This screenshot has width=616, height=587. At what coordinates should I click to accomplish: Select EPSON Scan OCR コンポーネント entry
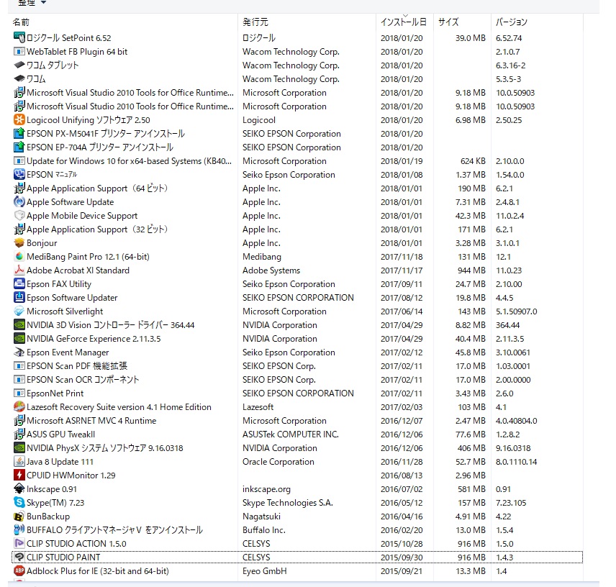(297, 380)
